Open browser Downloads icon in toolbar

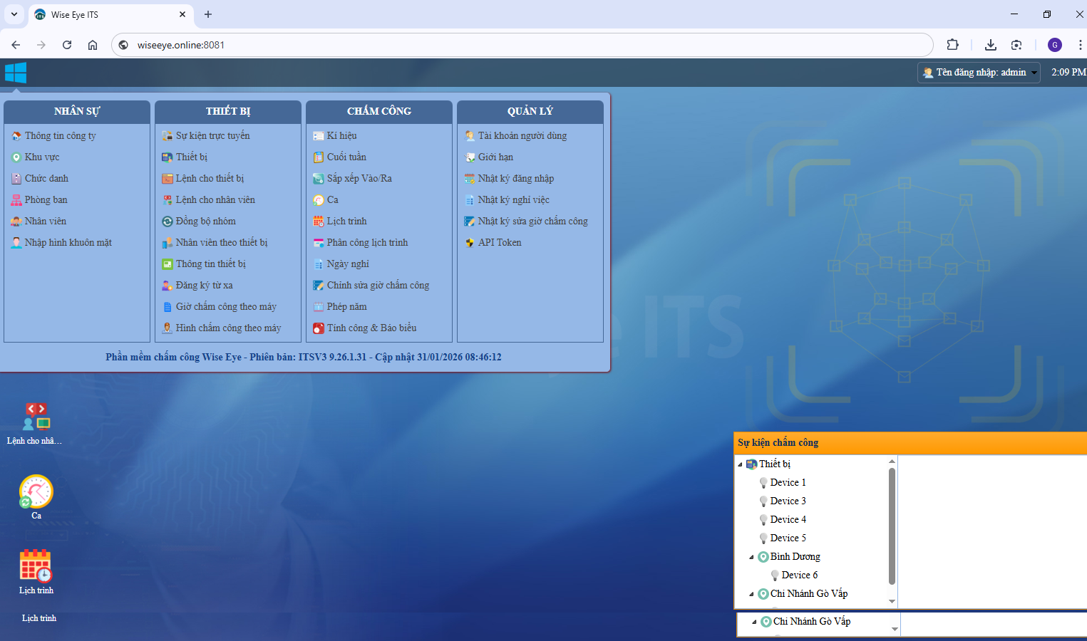[x=990, y=45]
